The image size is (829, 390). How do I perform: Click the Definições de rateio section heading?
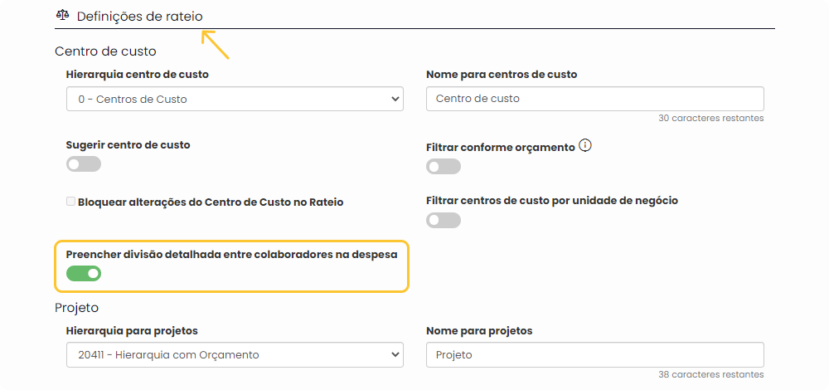(139, 17)
